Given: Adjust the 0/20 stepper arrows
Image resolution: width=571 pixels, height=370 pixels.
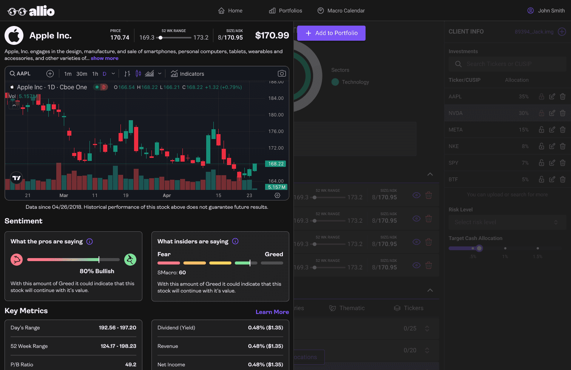Looking at the screenshot, I should point(427,350).
